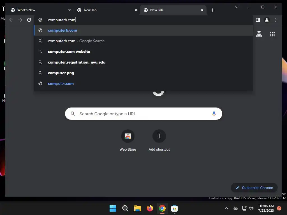Viewport: 287px width, 215px height.
Task: Pick the 'computer.com website' suggestion
Action: coord(143,52)
